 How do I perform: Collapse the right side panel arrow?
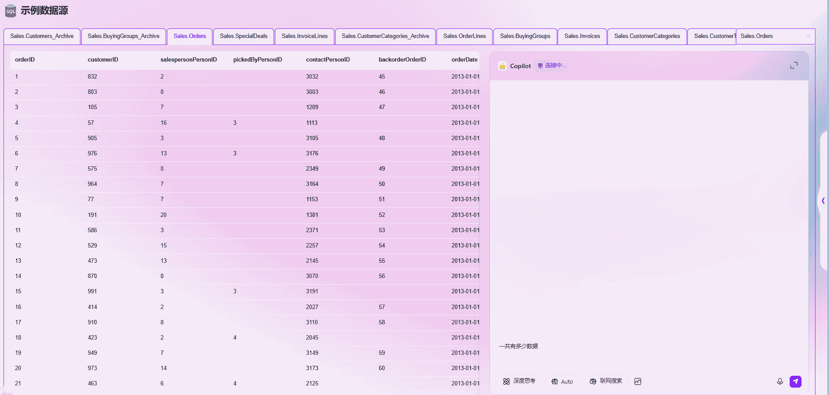(823, 201)
